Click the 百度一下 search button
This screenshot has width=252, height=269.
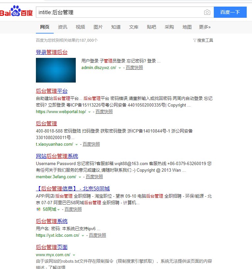pos(230,12)
